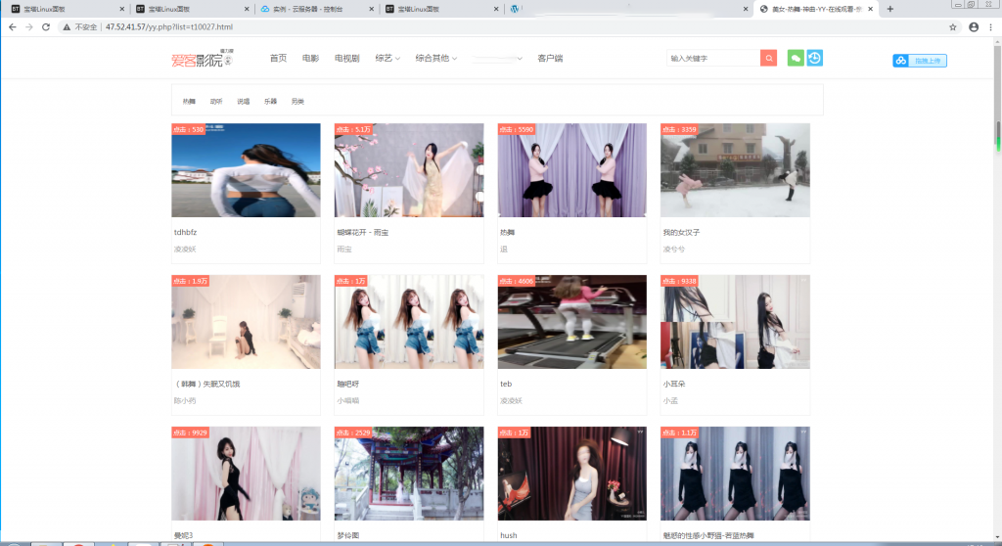The image size is (1002, 546).
Task: Switch to the 实例 - 云服务器 控制台 tab
Action: point(313,9)
